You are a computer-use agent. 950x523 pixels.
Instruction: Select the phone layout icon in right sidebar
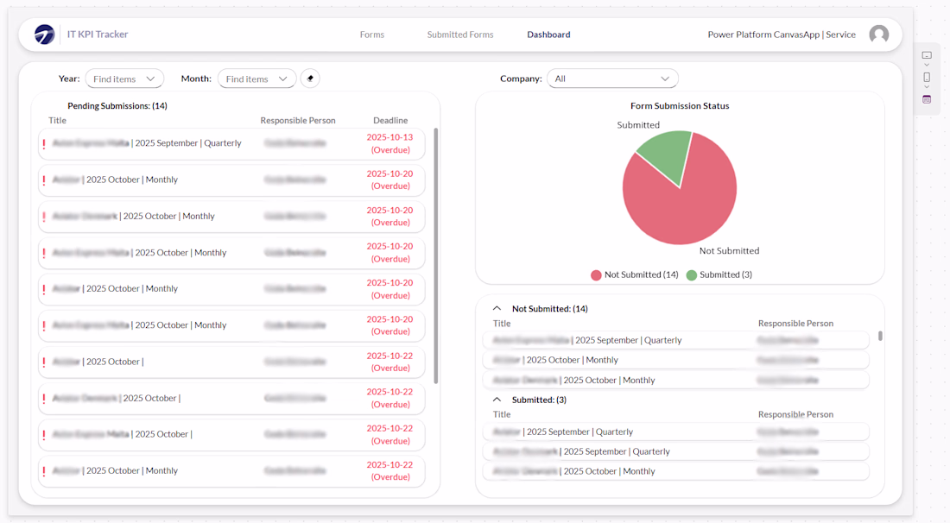pyautogui.click(x=927, y=77)
